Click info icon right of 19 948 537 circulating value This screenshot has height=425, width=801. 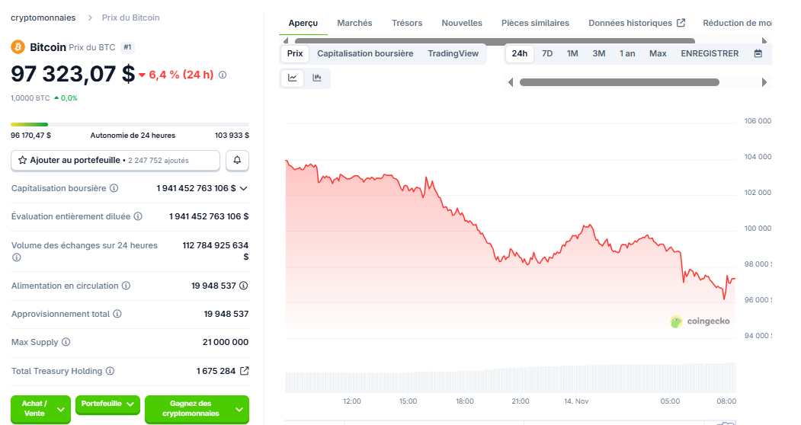tap(244, 286)
